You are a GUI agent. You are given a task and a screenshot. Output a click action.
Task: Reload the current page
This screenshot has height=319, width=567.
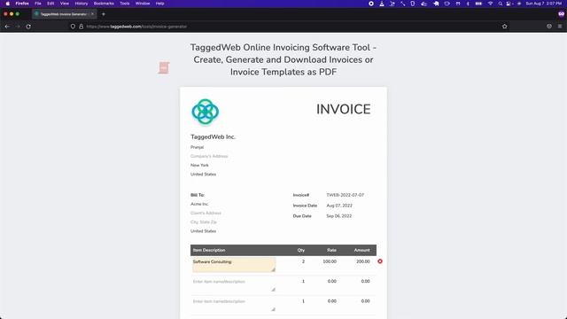point(28,27)
